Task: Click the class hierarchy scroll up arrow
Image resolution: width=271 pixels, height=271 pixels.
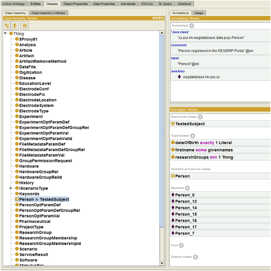Action: tap(162, 33)
